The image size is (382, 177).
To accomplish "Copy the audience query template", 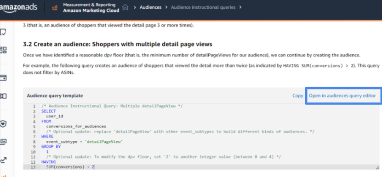I will [x=298, y=95].
